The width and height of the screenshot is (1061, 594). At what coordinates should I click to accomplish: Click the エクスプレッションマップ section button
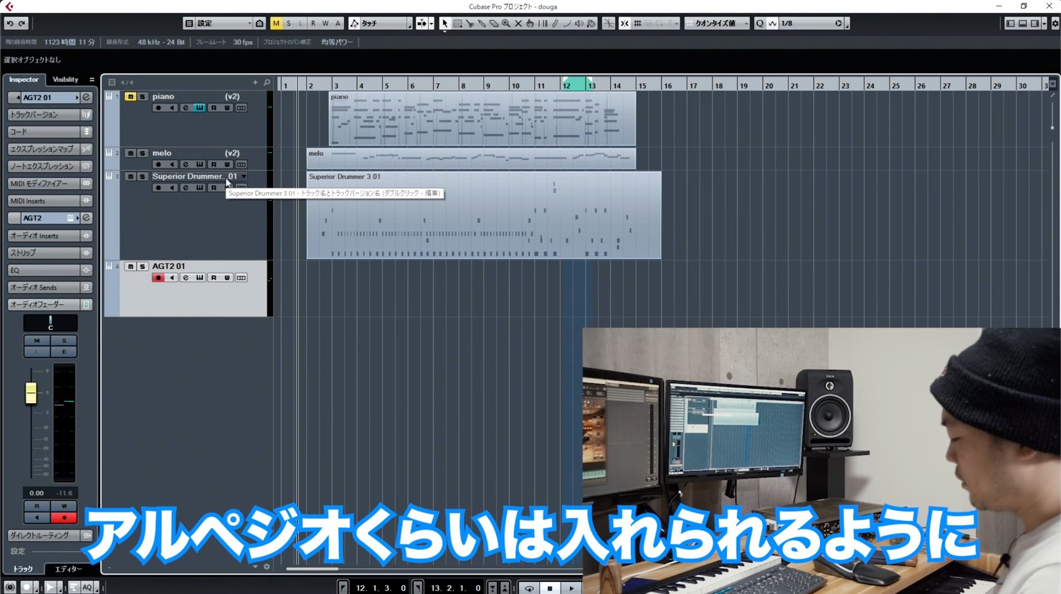[50, 149]
